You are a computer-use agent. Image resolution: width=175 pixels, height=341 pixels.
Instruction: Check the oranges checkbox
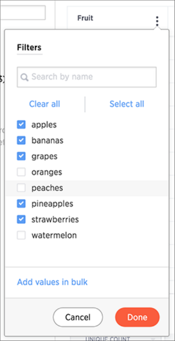click(x=21, y=172)
